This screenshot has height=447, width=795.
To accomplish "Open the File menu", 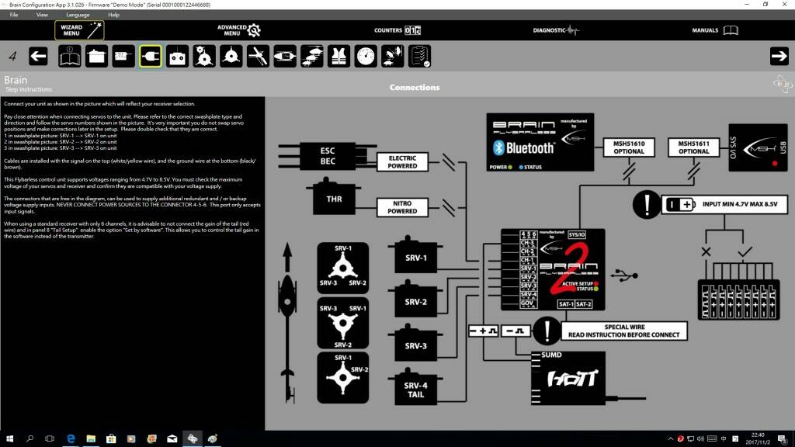I will 14,15.
